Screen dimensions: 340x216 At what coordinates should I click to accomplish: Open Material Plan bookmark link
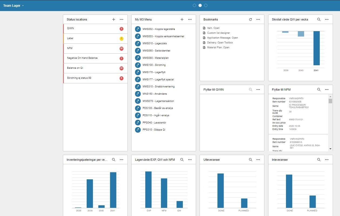click(x=218, y=47)
